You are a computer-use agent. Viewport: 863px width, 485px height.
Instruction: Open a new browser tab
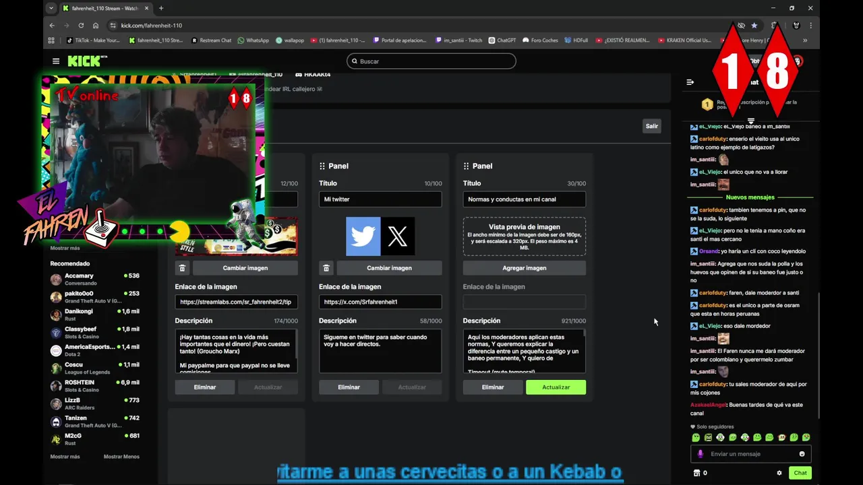(x=161, y=8)
